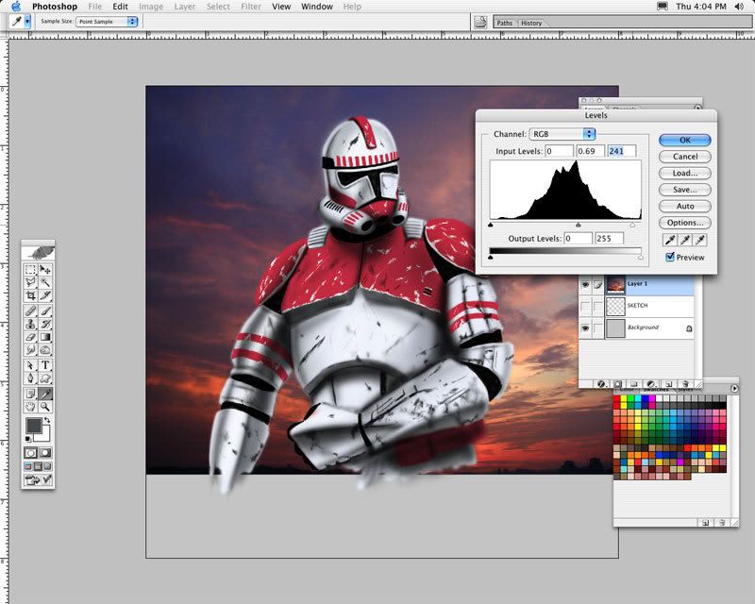Image resolution: width=755 pixels, height=604 pixels.
Task: Open the Swatches panel flyout menu
Action: 734,388
